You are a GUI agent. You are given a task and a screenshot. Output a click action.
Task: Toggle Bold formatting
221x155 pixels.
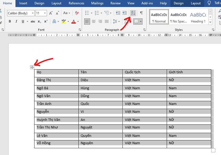coord(10,21)
